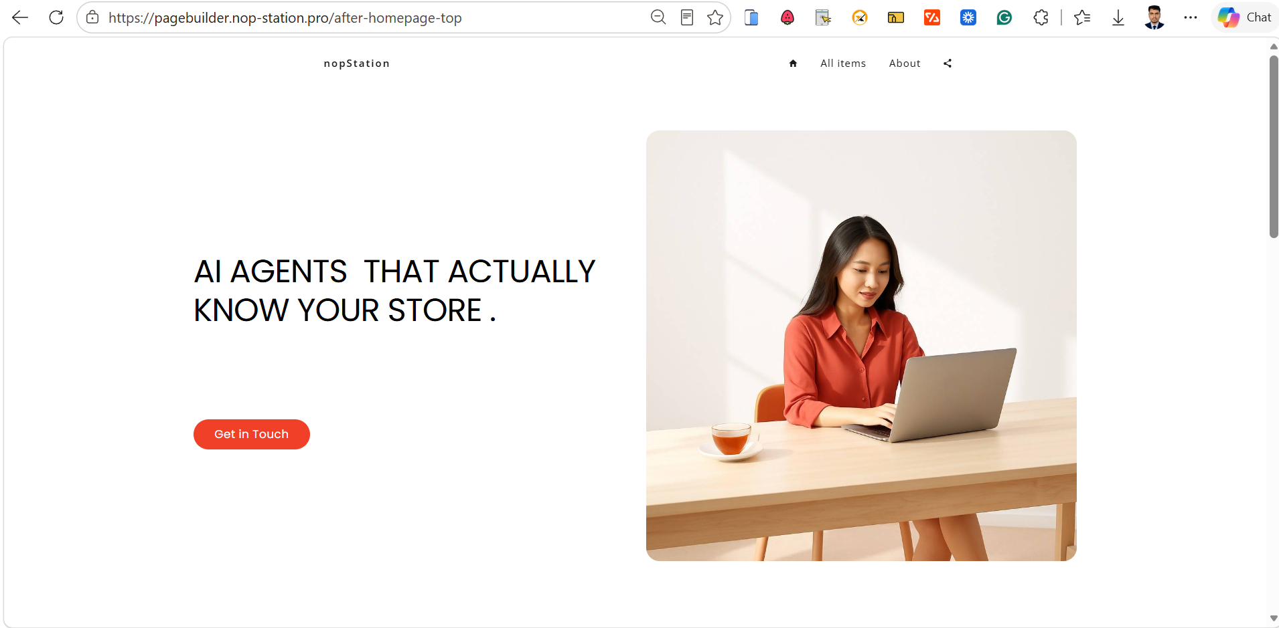Click the nopStation logo text
This screenshot has width=1279, height=628.
pos(356,64)
